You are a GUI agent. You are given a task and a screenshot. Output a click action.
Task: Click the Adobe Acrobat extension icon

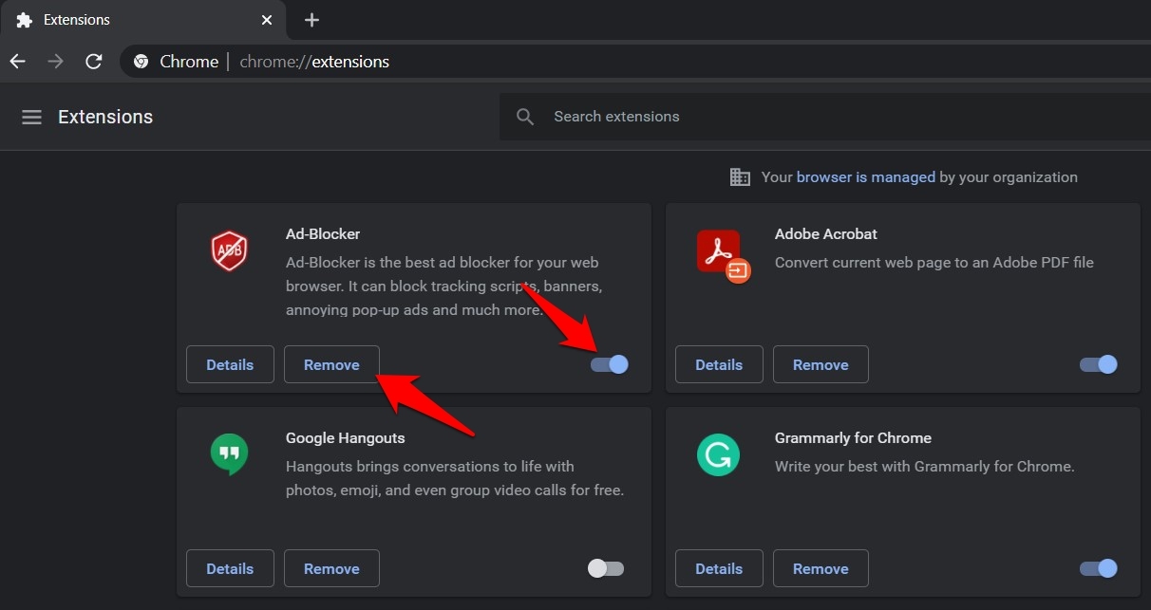(723, 255)
